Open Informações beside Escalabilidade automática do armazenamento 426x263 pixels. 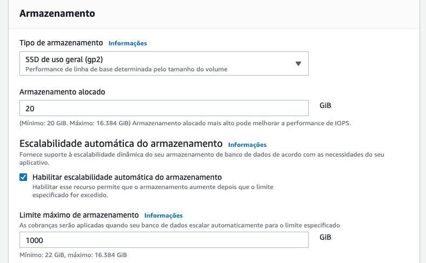[247, 145]
